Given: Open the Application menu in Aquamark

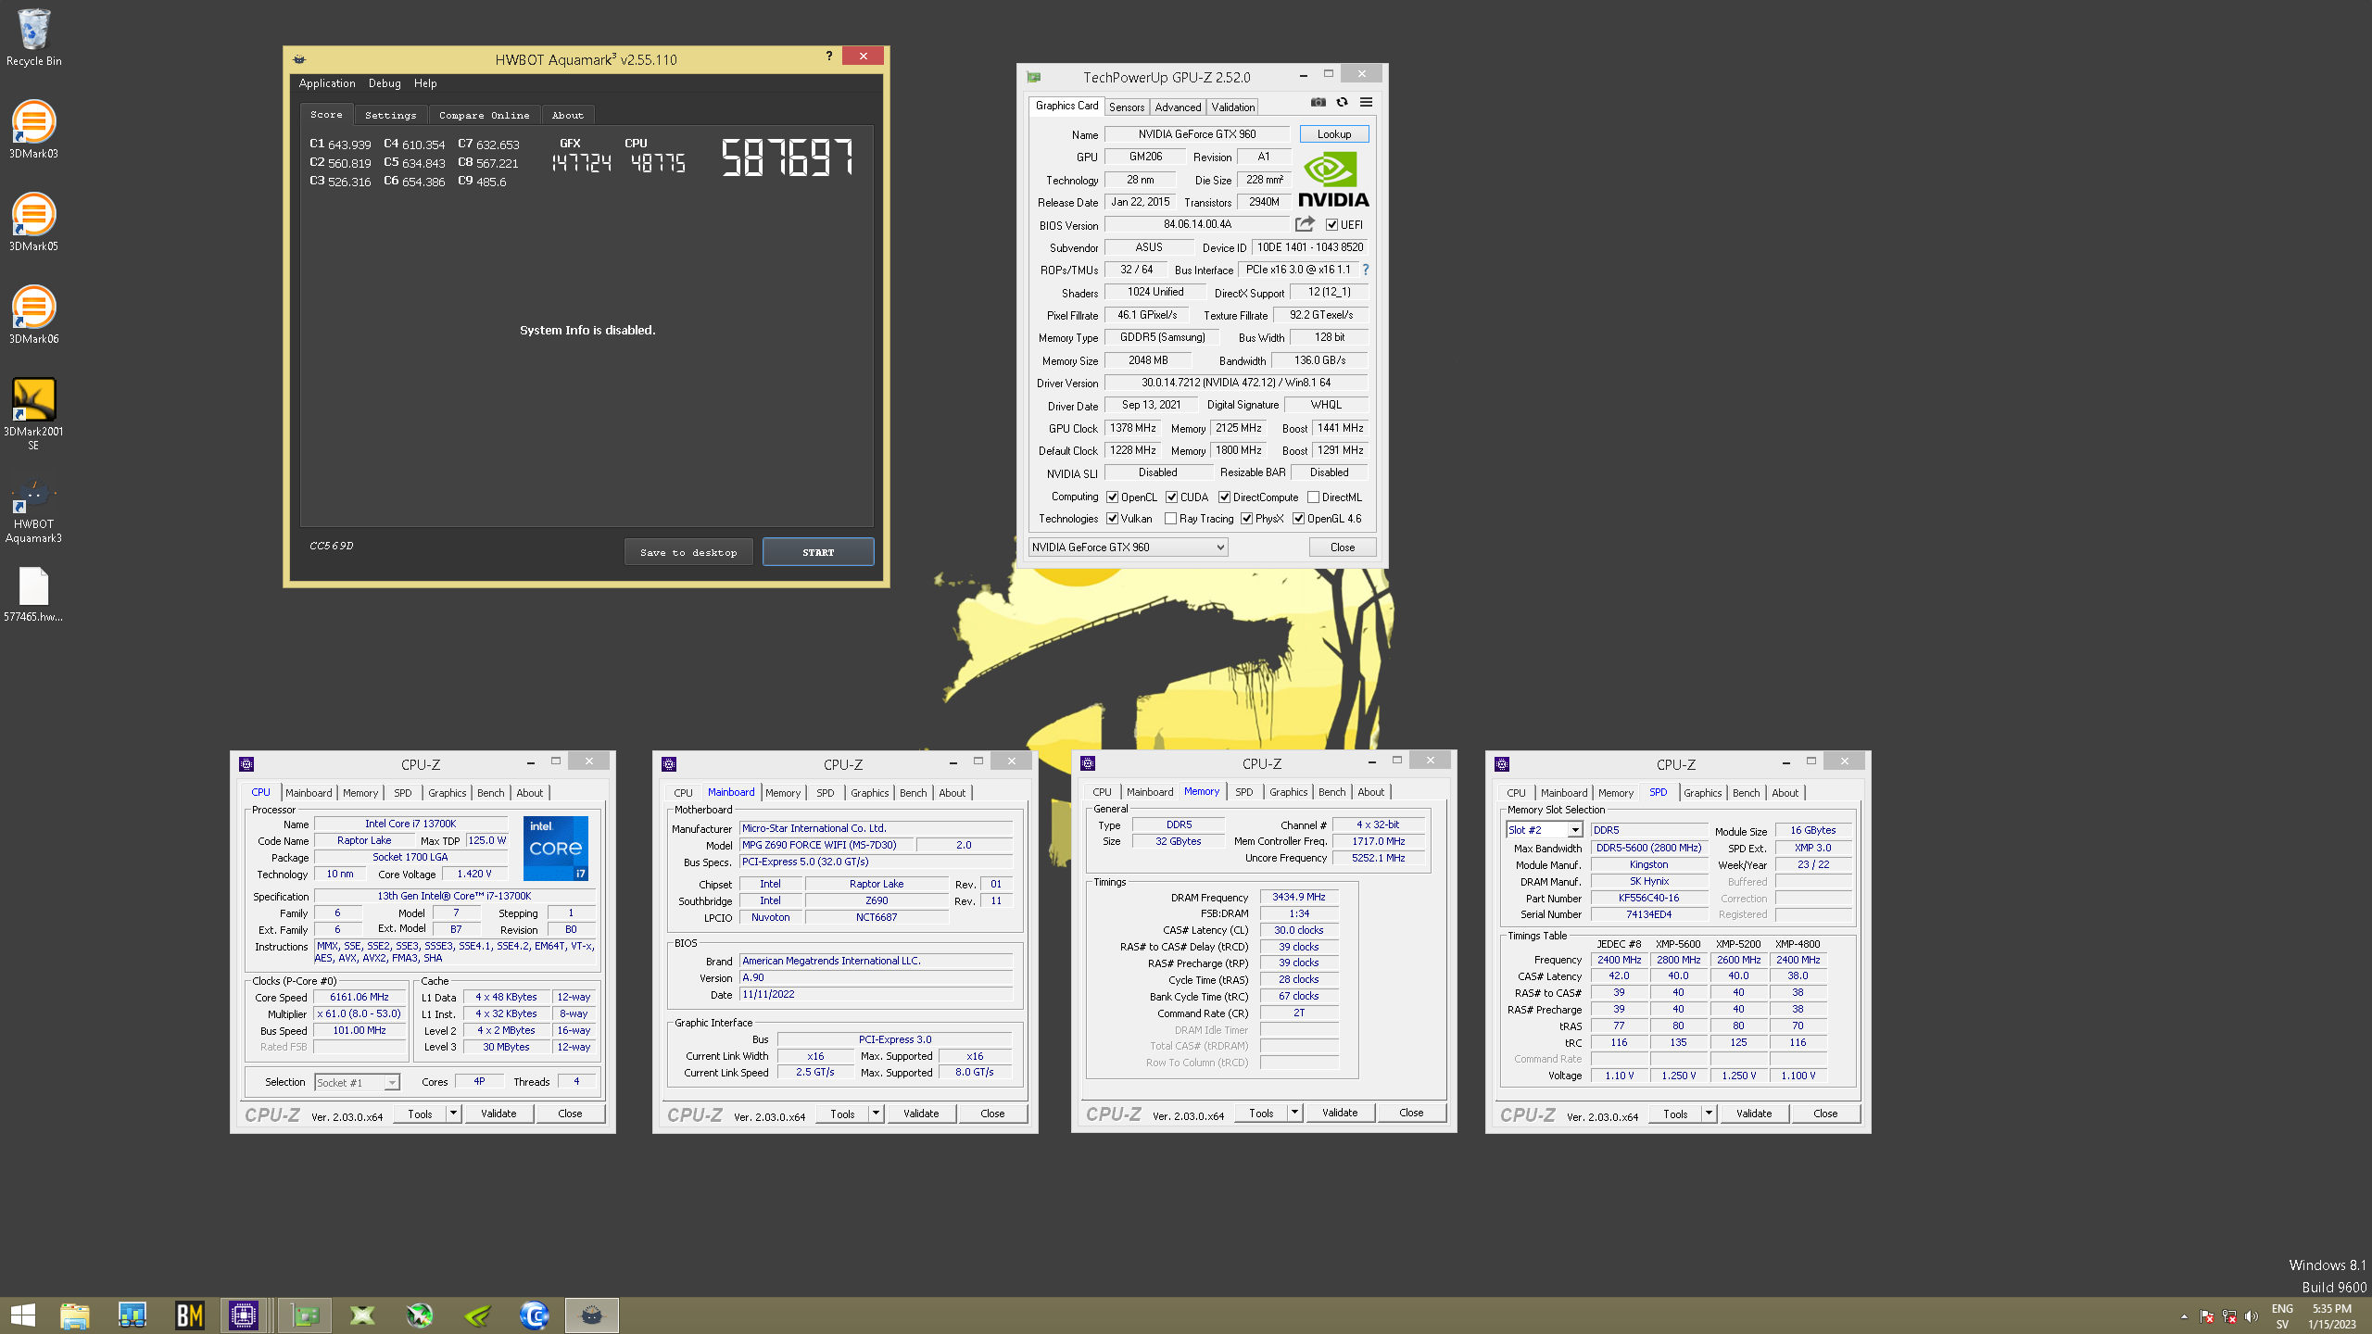Looking at the screenshot, I should [326, 83].
